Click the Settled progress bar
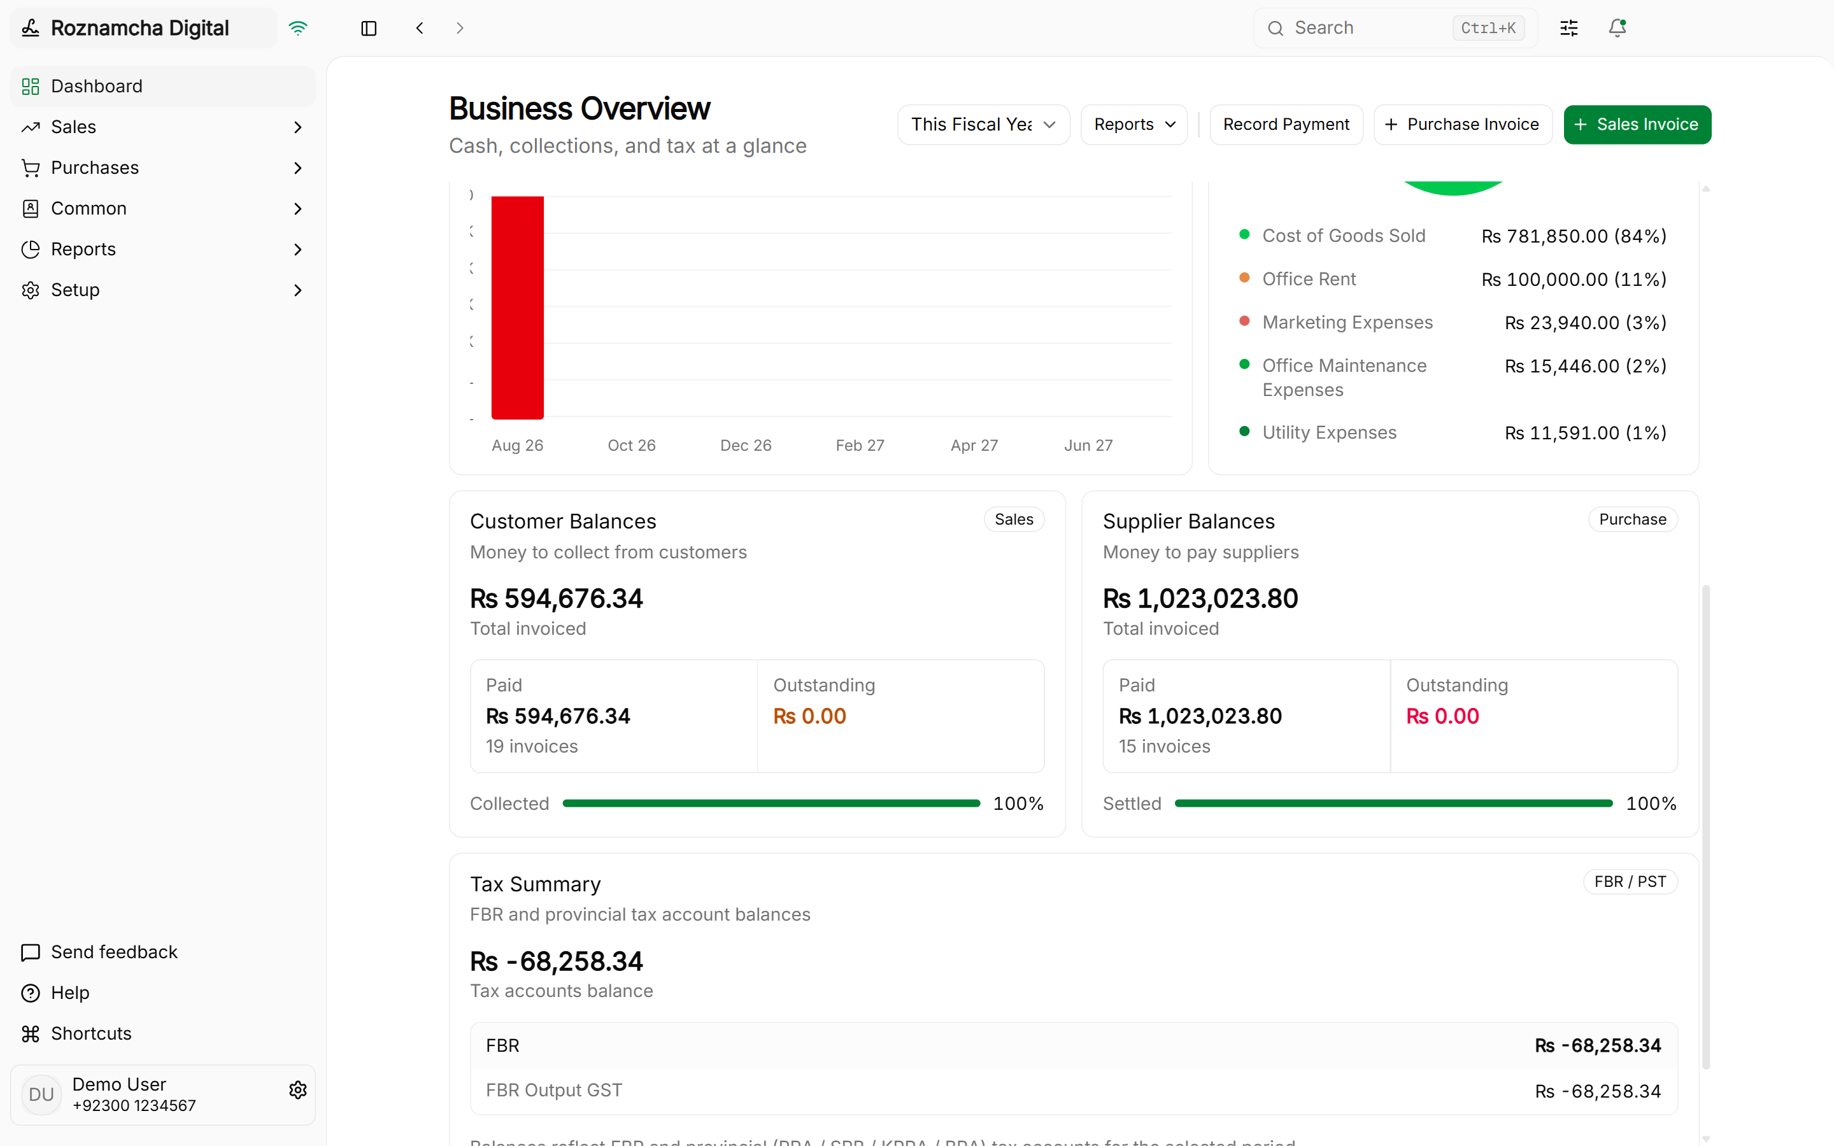Screen dimensions: 1834x1146 (x=1393, y=803)
